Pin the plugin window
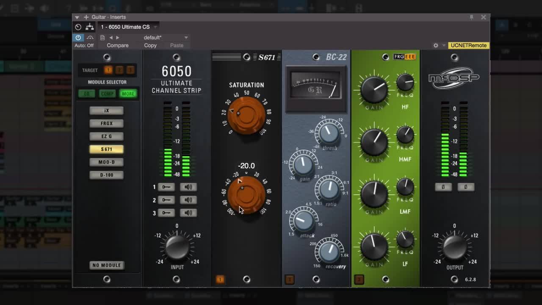The image size is (542, 305). click(x=471, y=17)
